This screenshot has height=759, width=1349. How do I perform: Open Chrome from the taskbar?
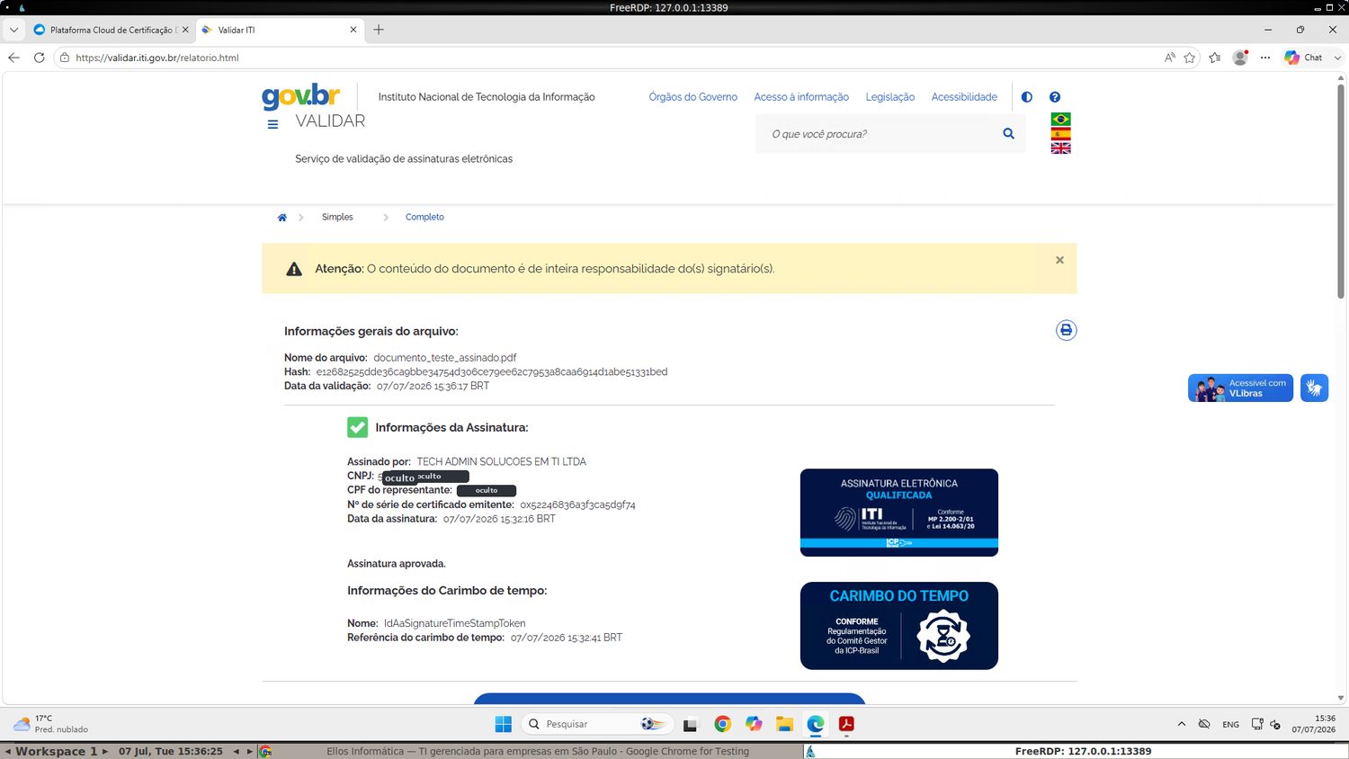[x=722, y=724]
